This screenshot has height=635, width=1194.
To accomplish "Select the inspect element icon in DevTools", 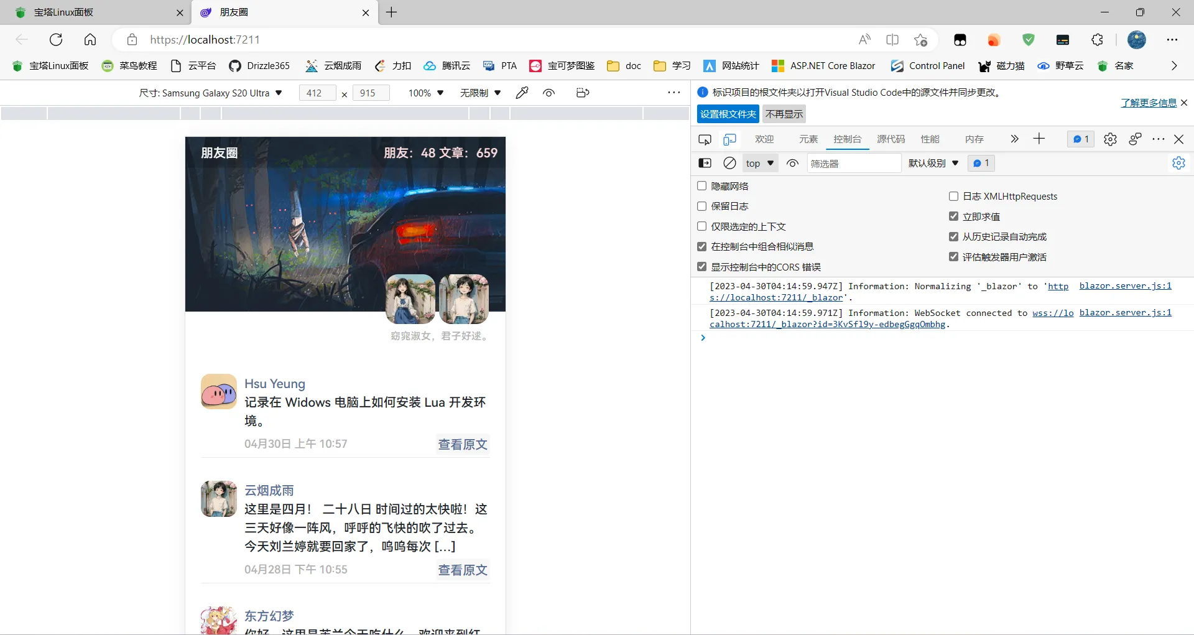I will pyautogui.click(x=705, y=139).
